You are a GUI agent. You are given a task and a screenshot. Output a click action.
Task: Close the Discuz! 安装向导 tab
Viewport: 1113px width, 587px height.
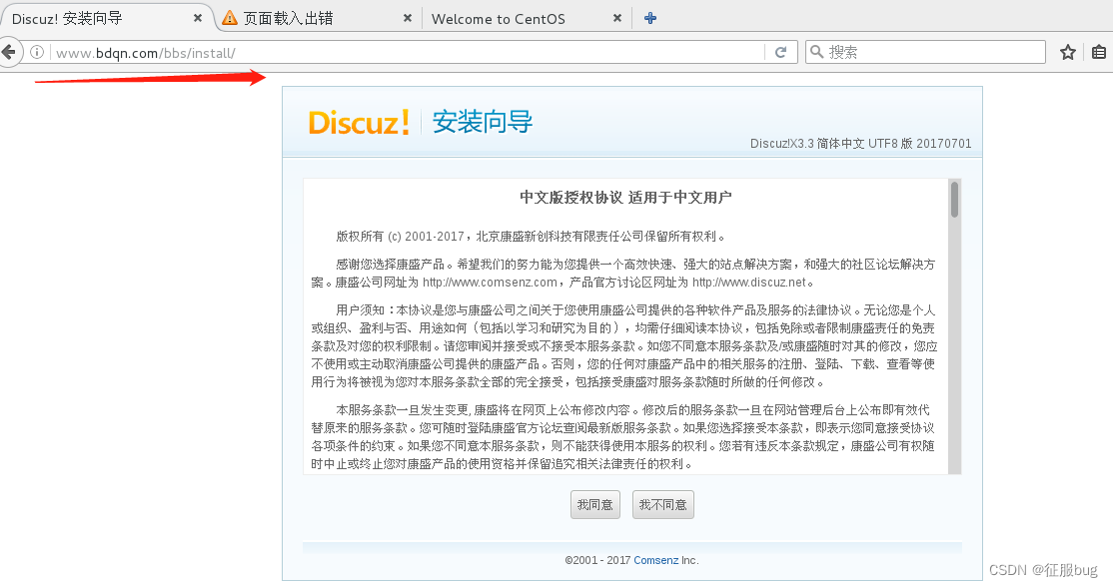[198, 18]
